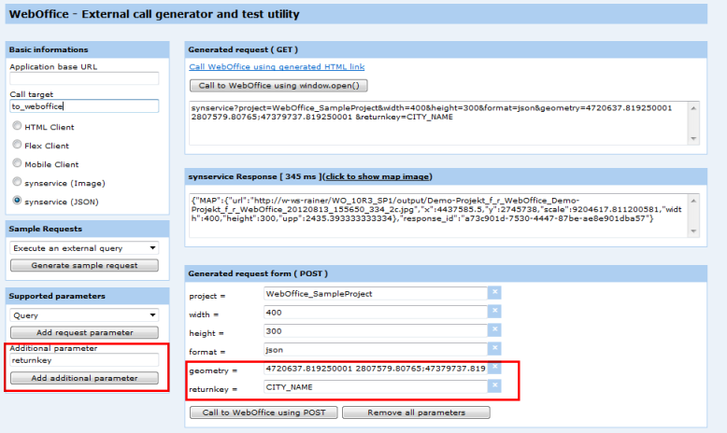The height and width of the screenshot is (433, 727).
Task: Click the 'click to show map image' link
Action: click(x=378, y=176)
